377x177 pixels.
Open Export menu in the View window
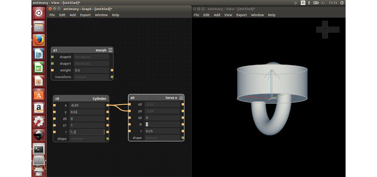coord(242,15)
